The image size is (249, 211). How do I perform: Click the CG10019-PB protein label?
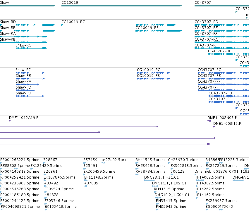[x=148, y=76]
